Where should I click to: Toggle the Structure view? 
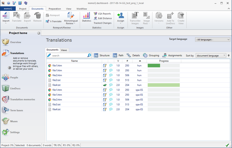[x=102, y=55]
